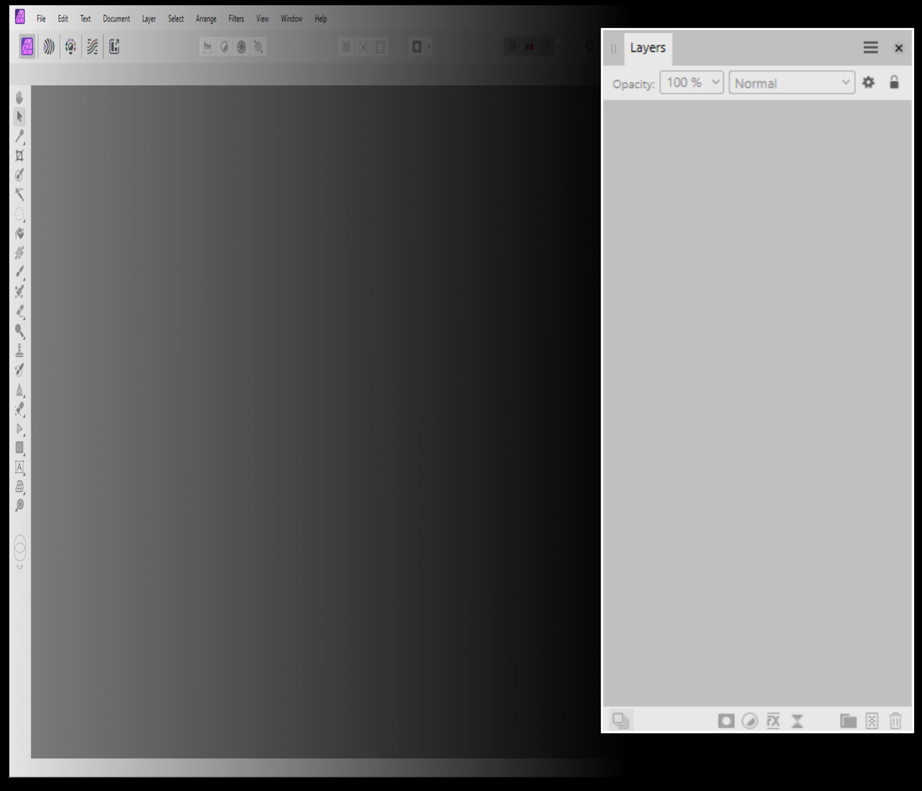
Task: Open the Normal blend mode dropdown
Action: (x=792, y=83)
